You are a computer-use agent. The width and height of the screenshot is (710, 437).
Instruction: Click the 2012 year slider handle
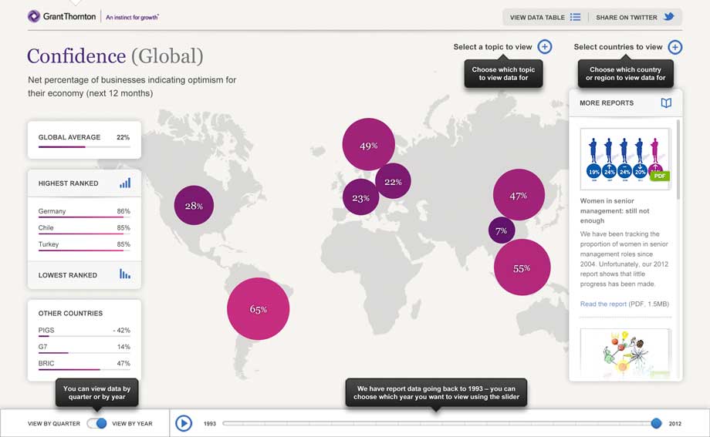coord(656,423)
